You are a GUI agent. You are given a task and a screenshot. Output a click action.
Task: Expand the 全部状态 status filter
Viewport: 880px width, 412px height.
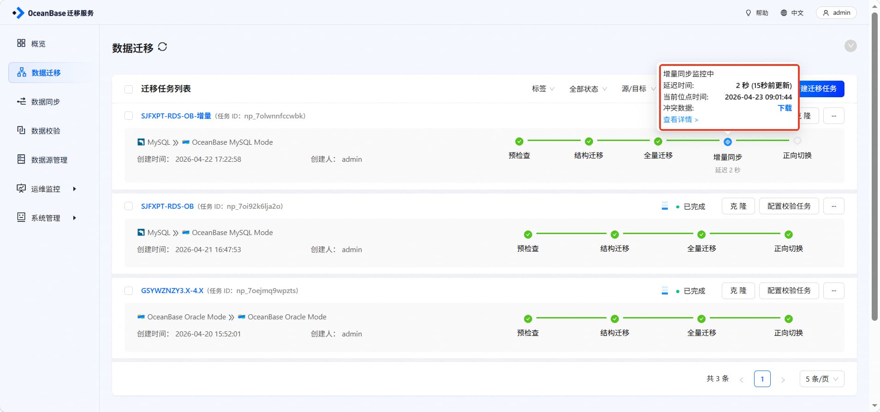[588, 89]
